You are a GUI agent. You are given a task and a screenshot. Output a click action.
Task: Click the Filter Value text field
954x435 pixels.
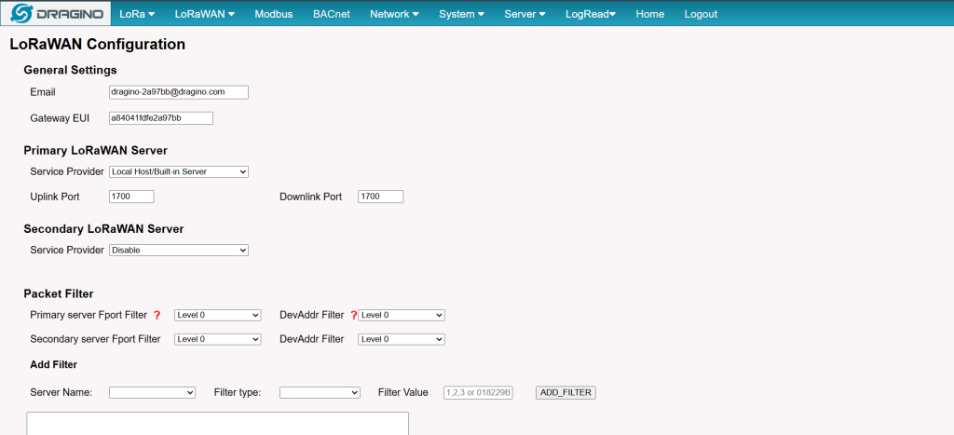[479, 392]
